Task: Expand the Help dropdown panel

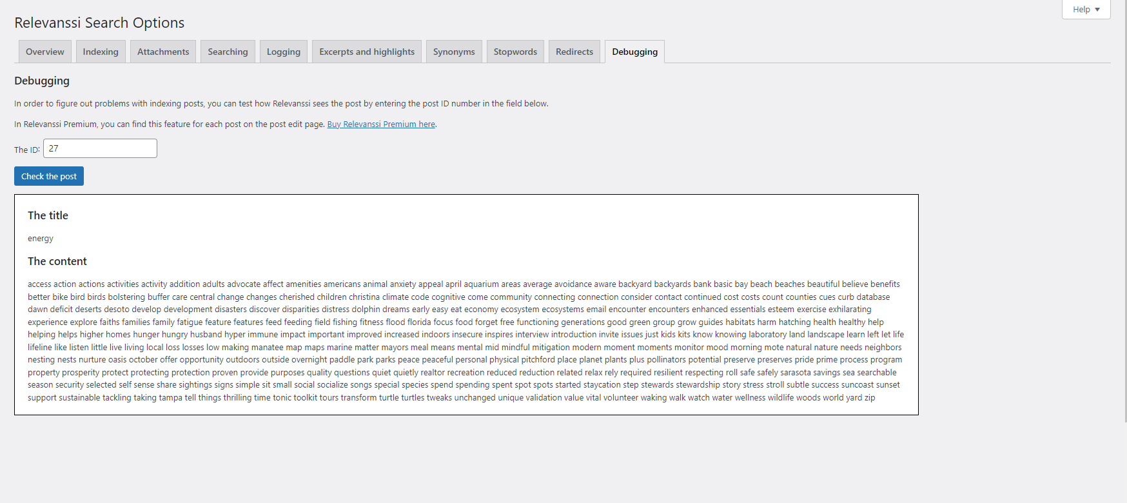Action: point(1086,10)
